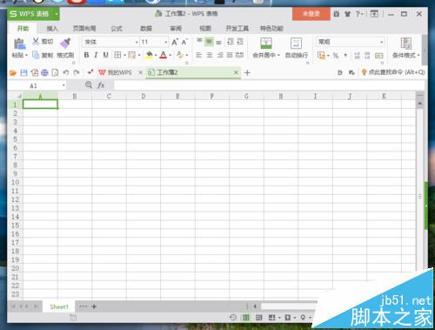The height and width of the screenshot is (330, 435).
Task: Expand the font name dropdown
Action: click(x=137, y=42)
